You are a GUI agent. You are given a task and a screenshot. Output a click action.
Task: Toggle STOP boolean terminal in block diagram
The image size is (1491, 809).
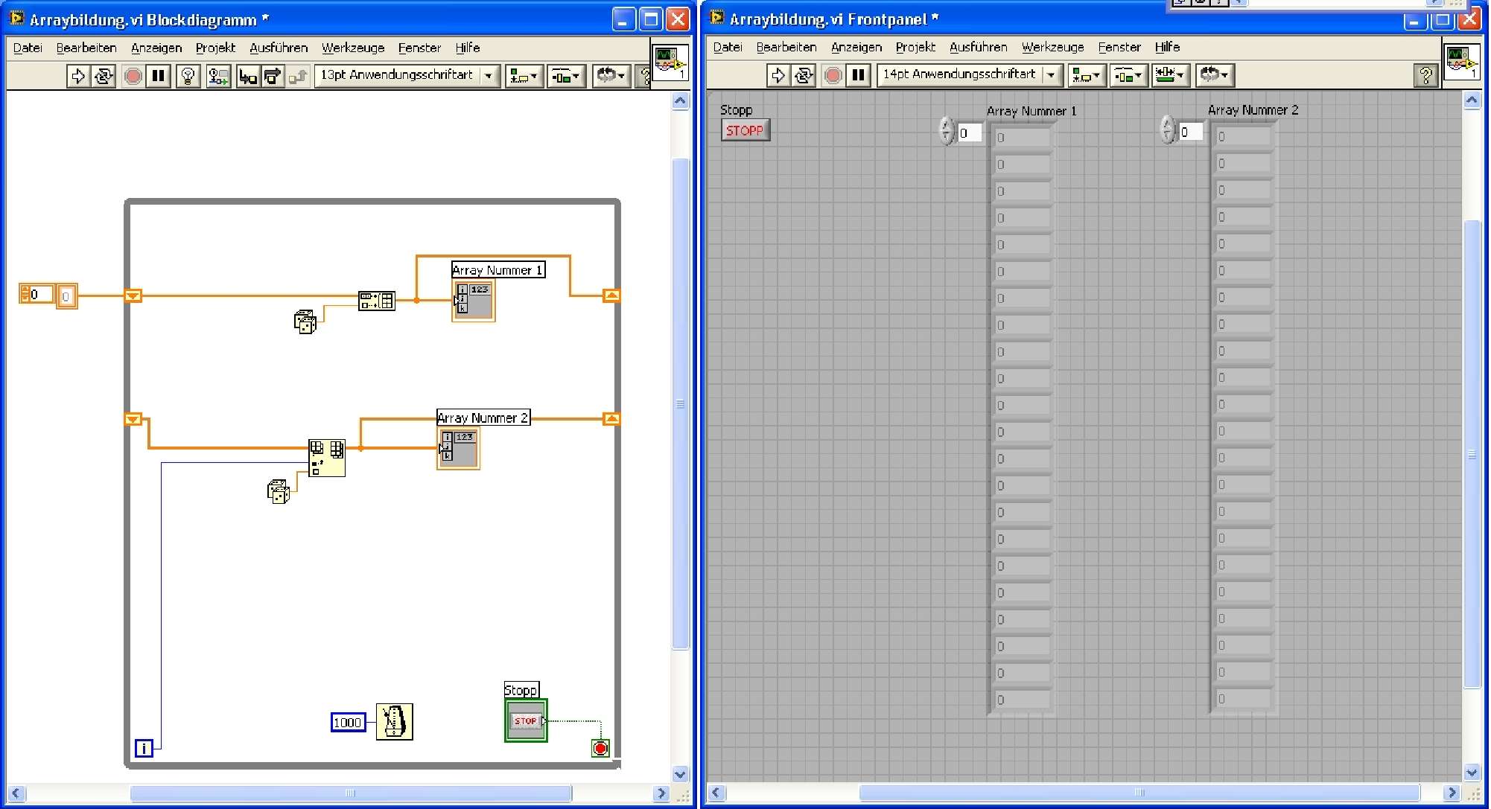526,720
